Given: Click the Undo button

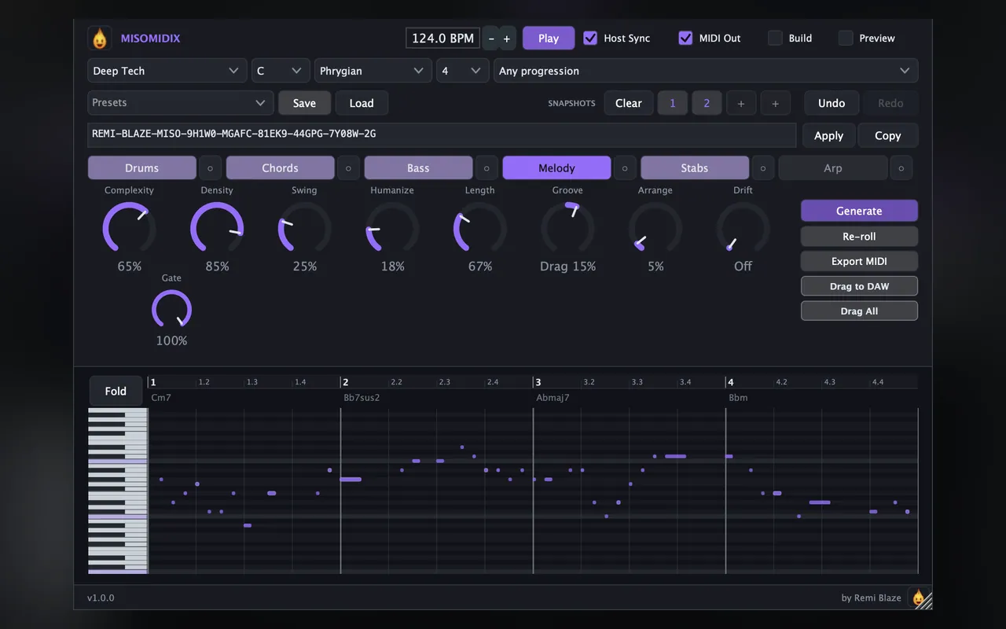Looking at the screenshot, I should click(x=832, y=103).
